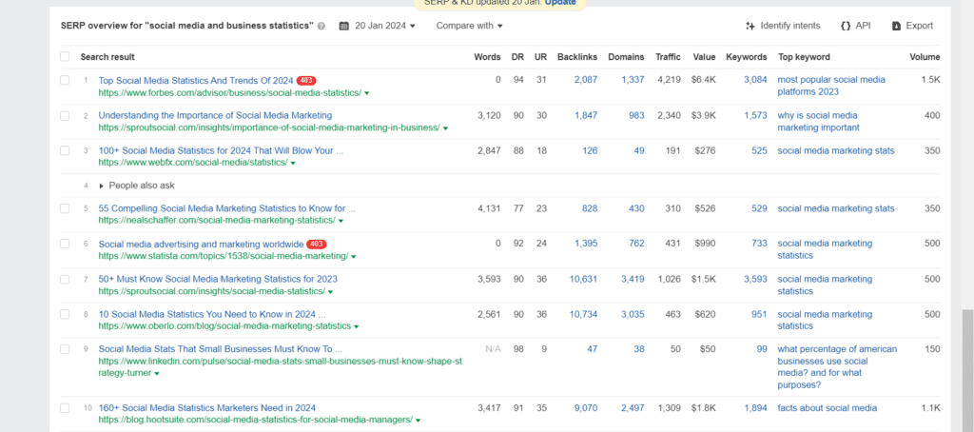Click domains count 2,497 for Hootsuite
Image resolution: width=974 pixels, height=432 pixels.
click(633, 408)
